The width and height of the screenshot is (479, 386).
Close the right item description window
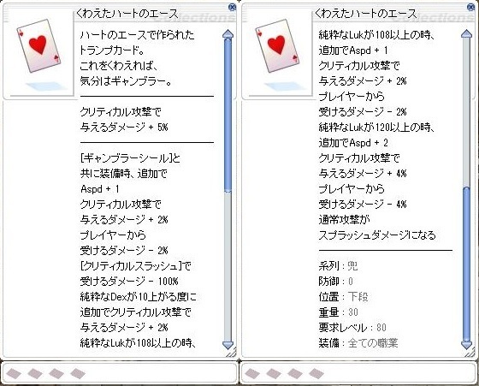coord(470,7)
